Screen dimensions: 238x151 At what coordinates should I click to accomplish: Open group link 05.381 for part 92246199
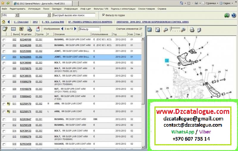(x=39, y=39)
